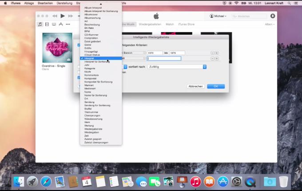Open the 'Zufällig' sort order dropdown

(177, 67)
